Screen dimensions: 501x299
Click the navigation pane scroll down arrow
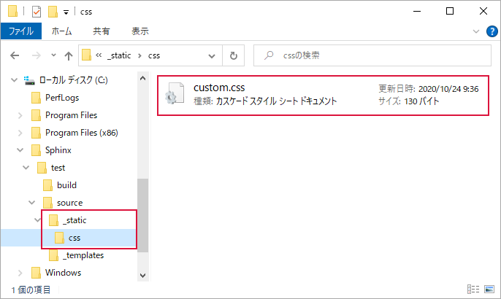tap(143, 276)
